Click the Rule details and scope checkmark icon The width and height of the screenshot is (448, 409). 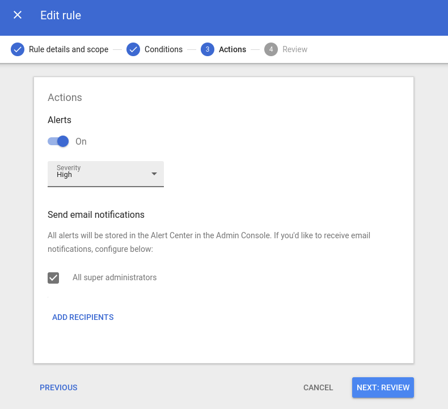pos(18,49)
